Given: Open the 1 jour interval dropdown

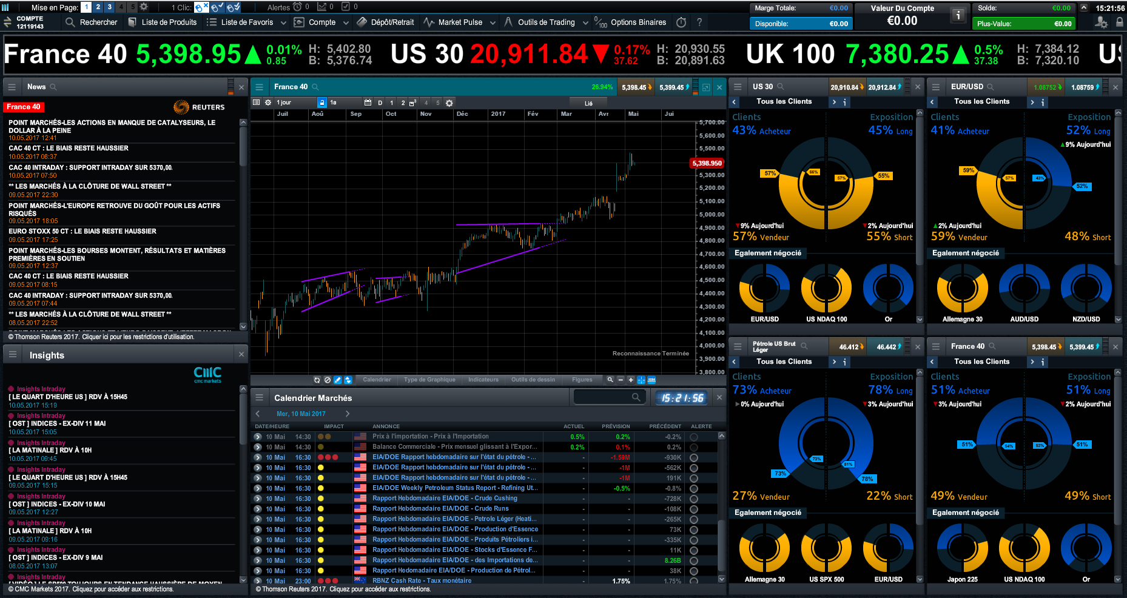Looking at the screenshot, I should coord(296,103).
